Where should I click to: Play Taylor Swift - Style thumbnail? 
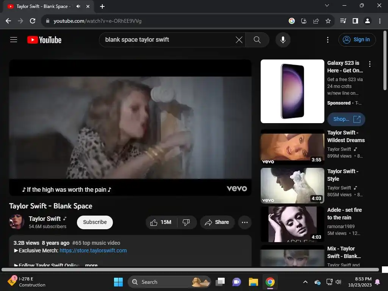[292, 186]
